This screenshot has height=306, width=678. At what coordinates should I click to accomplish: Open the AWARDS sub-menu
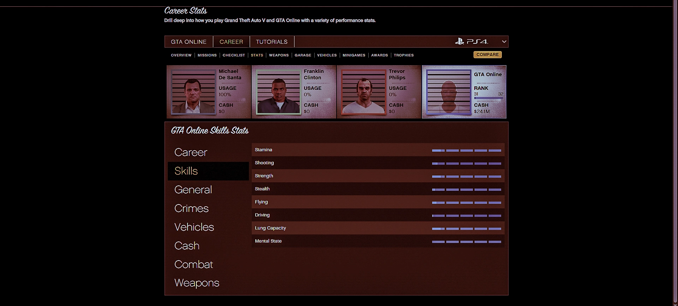point(380,55)
